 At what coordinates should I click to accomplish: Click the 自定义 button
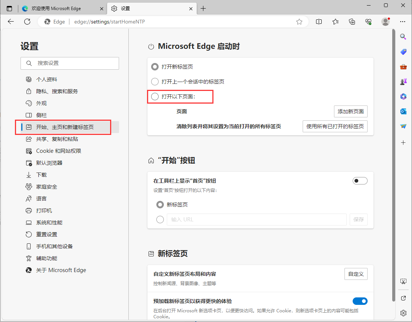click(356, 274)
